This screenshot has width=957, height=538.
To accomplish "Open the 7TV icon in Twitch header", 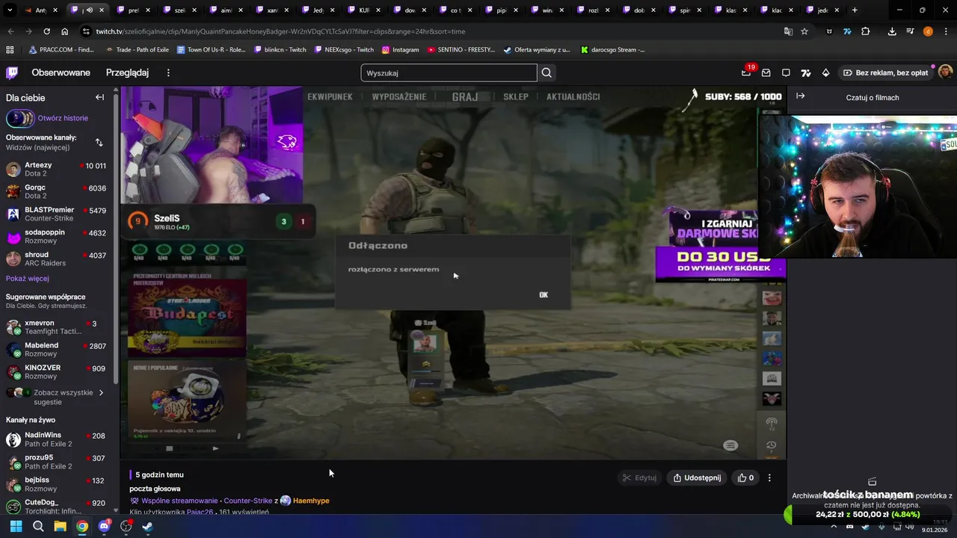I will tap(805, 72).
